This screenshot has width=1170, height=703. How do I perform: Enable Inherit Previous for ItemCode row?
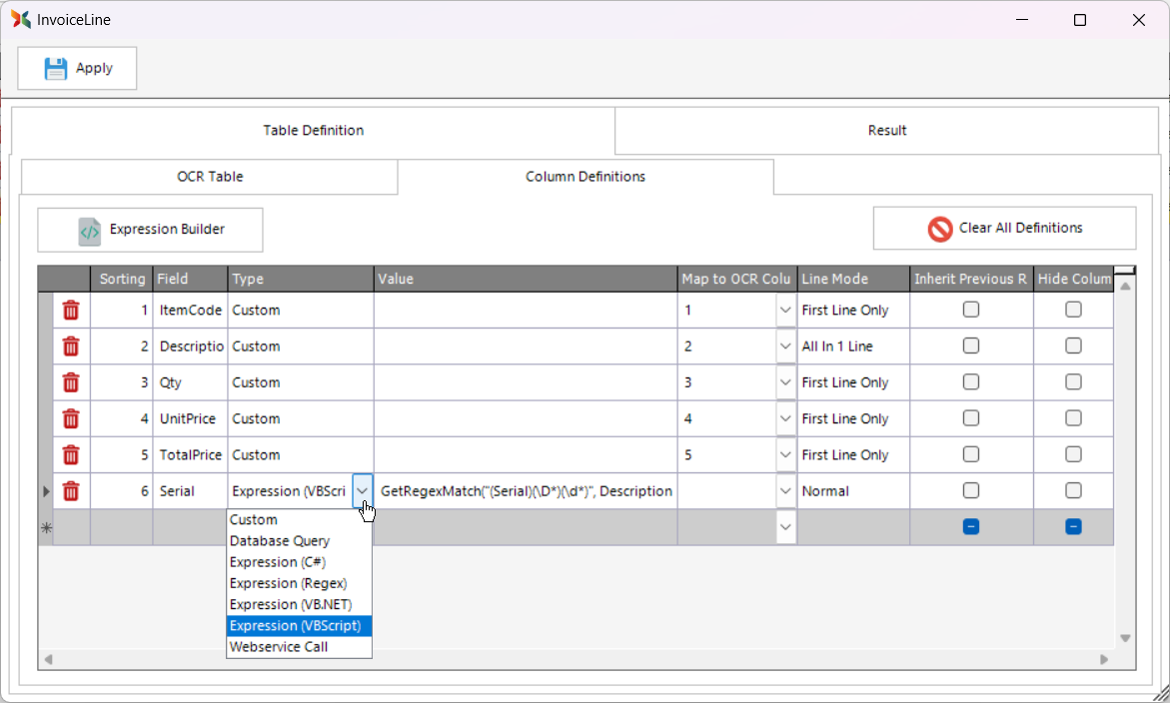970,310
